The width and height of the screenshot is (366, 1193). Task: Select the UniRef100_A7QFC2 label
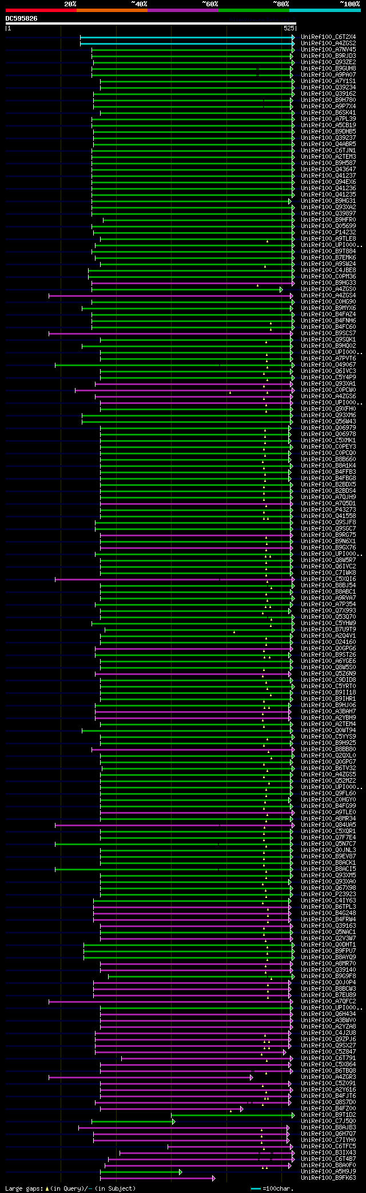pyautogui.click(x=328, y=1002)
